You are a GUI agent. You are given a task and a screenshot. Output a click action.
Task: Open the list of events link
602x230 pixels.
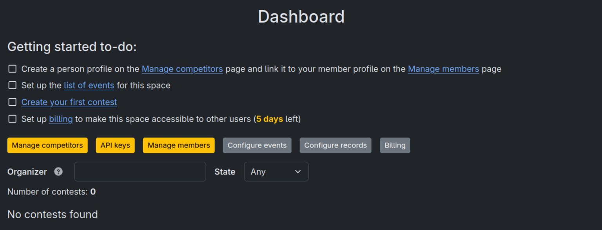(x=89, y=86)
